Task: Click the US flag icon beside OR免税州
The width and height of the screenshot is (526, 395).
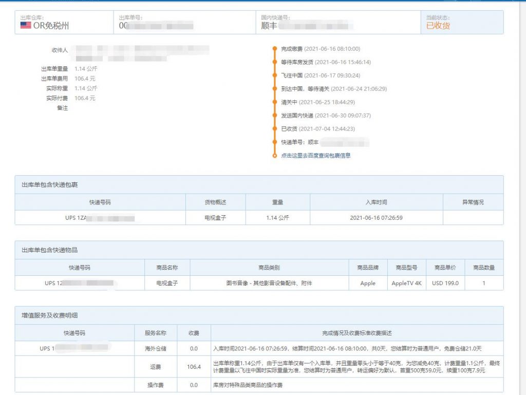Action: 26,25
